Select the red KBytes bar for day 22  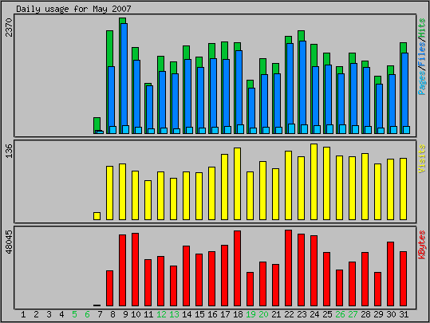[288, 268]
